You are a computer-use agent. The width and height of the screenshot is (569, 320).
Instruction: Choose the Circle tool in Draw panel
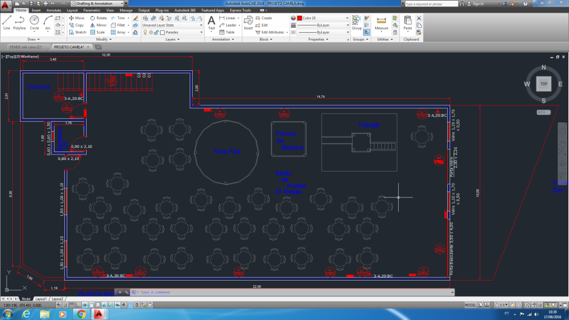coord(35,22)
